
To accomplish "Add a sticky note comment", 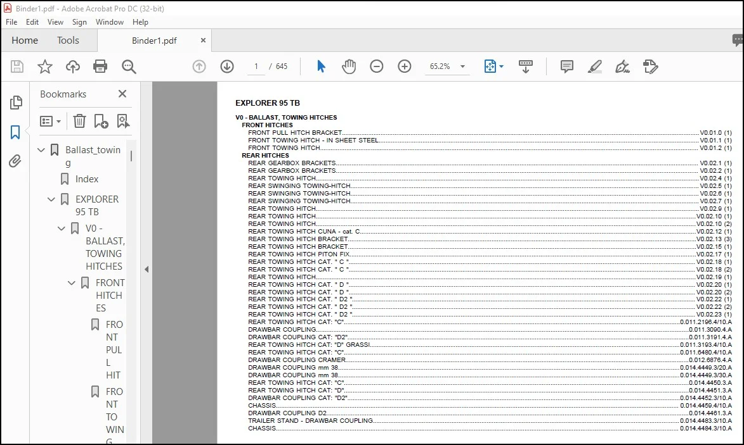I will (566, 66).
